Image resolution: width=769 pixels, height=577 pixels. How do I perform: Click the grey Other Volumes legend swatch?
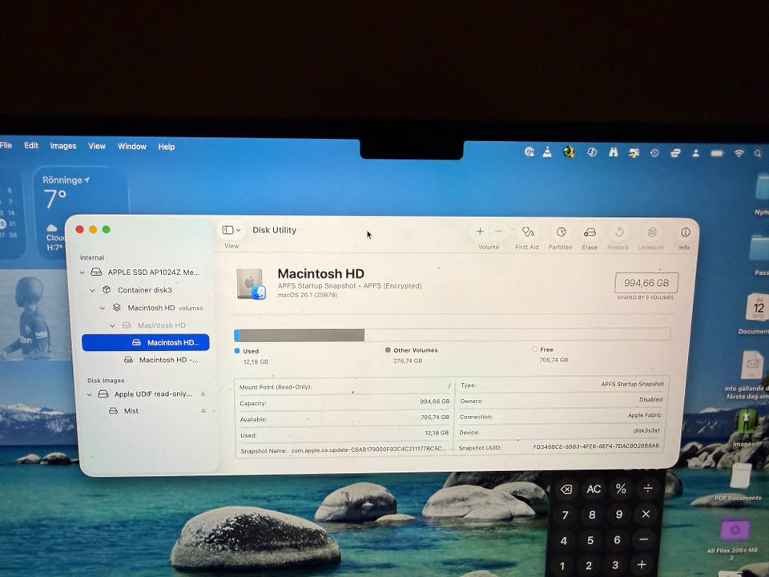pyautogui.click(x=388, y=350)
